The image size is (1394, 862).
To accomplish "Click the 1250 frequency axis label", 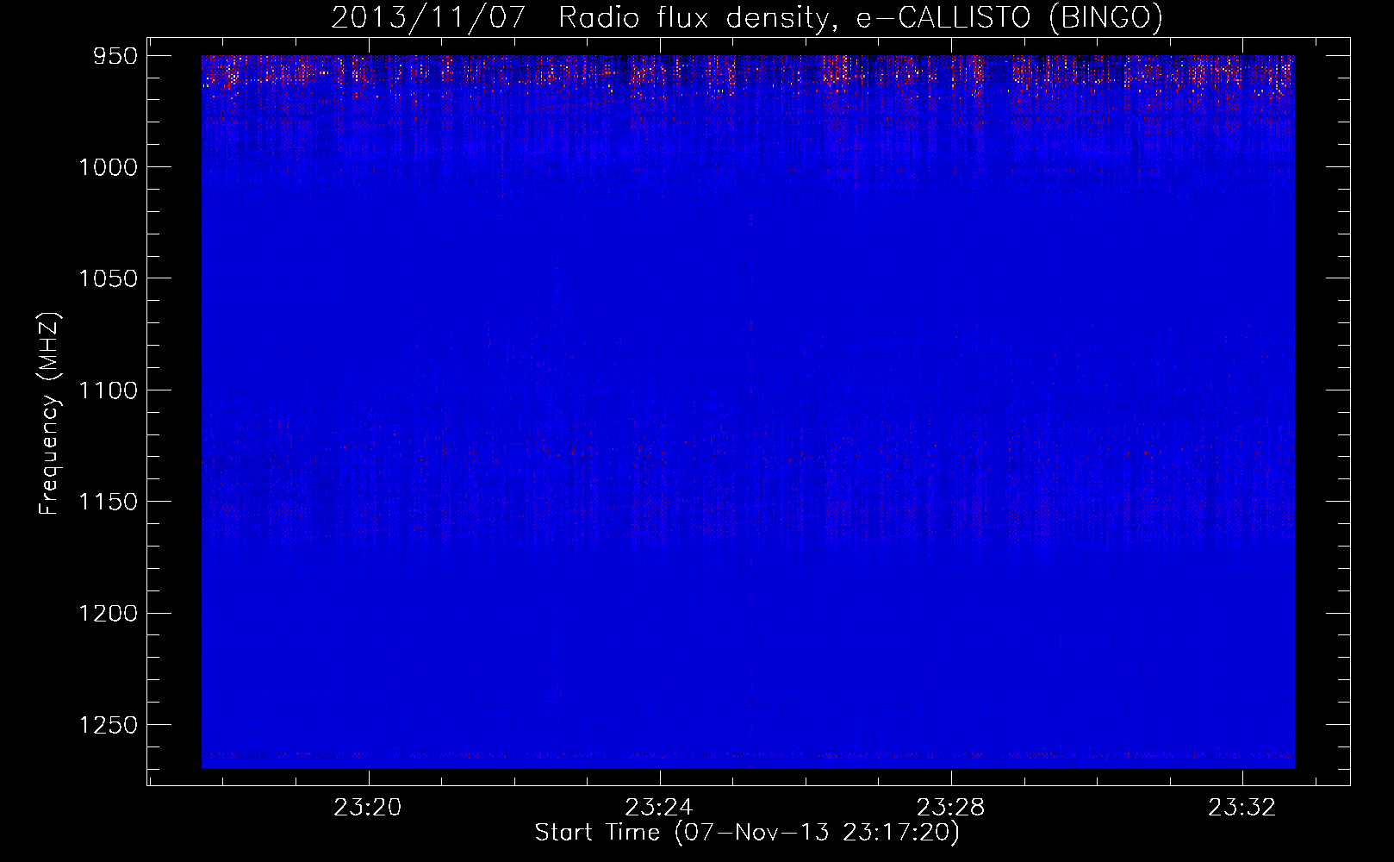I will [108, 725].
